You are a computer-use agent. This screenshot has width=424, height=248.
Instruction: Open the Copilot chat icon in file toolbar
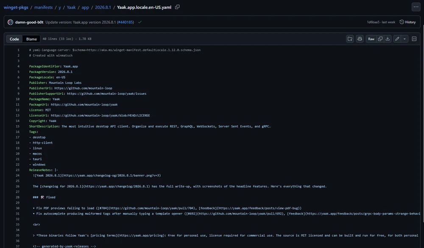pos(360,39)
